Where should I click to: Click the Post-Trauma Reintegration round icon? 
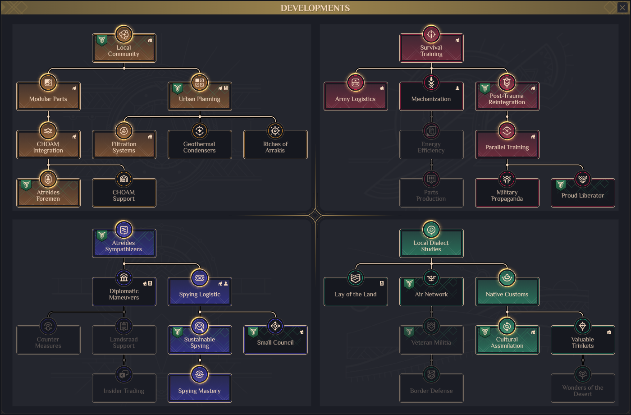click(507, 83)
